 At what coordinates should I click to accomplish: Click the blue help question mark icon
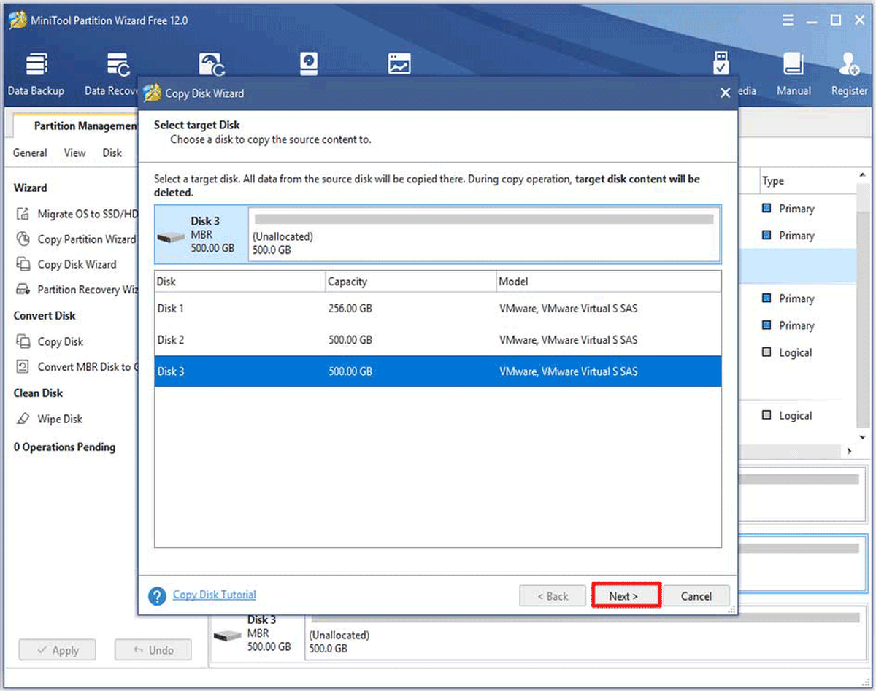click(x=157, y=596)
